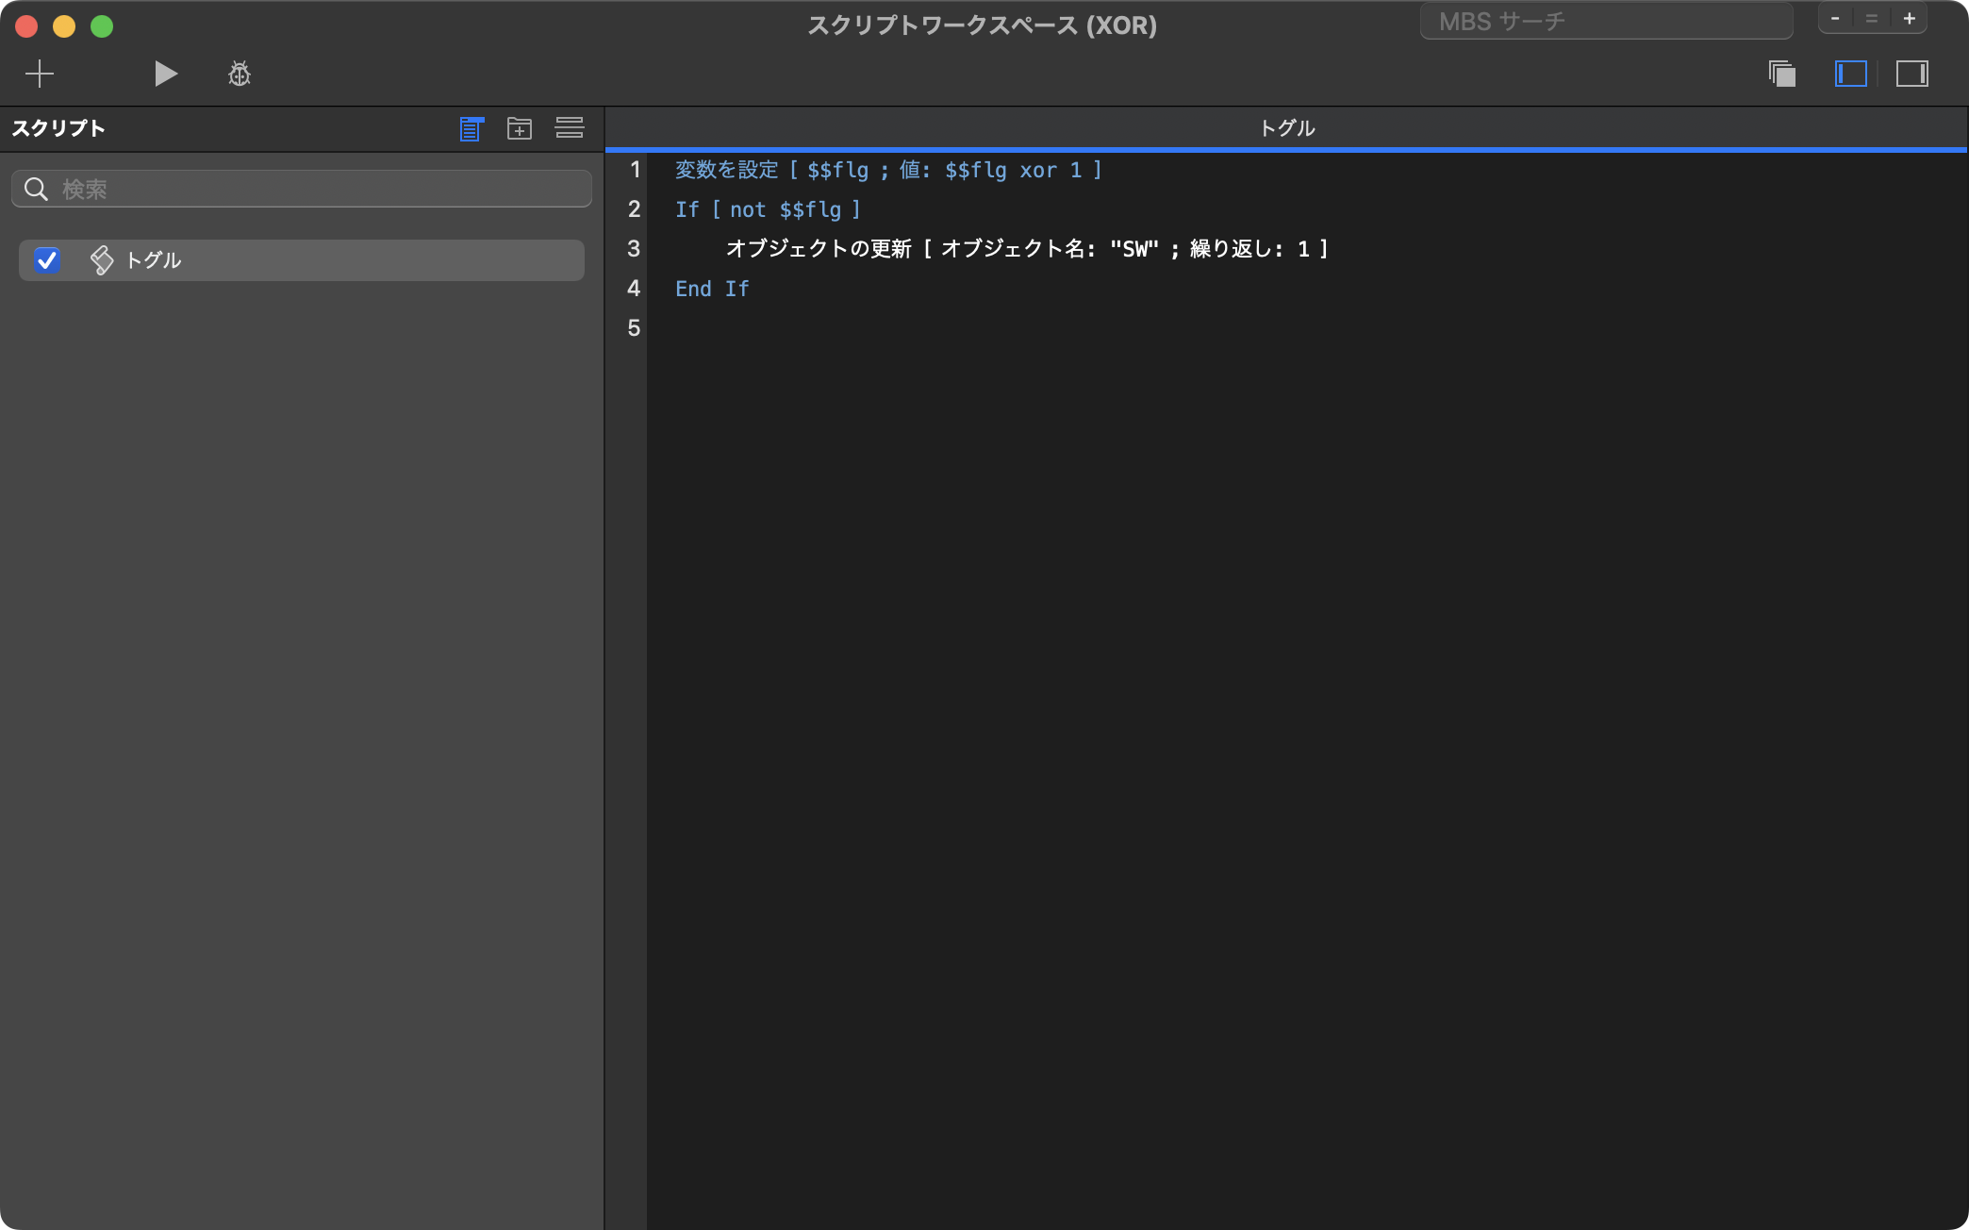Select the オブジェクトの更新 step on line 3
This screenshot has width=1969, height=1230.
coord(1027,249)
